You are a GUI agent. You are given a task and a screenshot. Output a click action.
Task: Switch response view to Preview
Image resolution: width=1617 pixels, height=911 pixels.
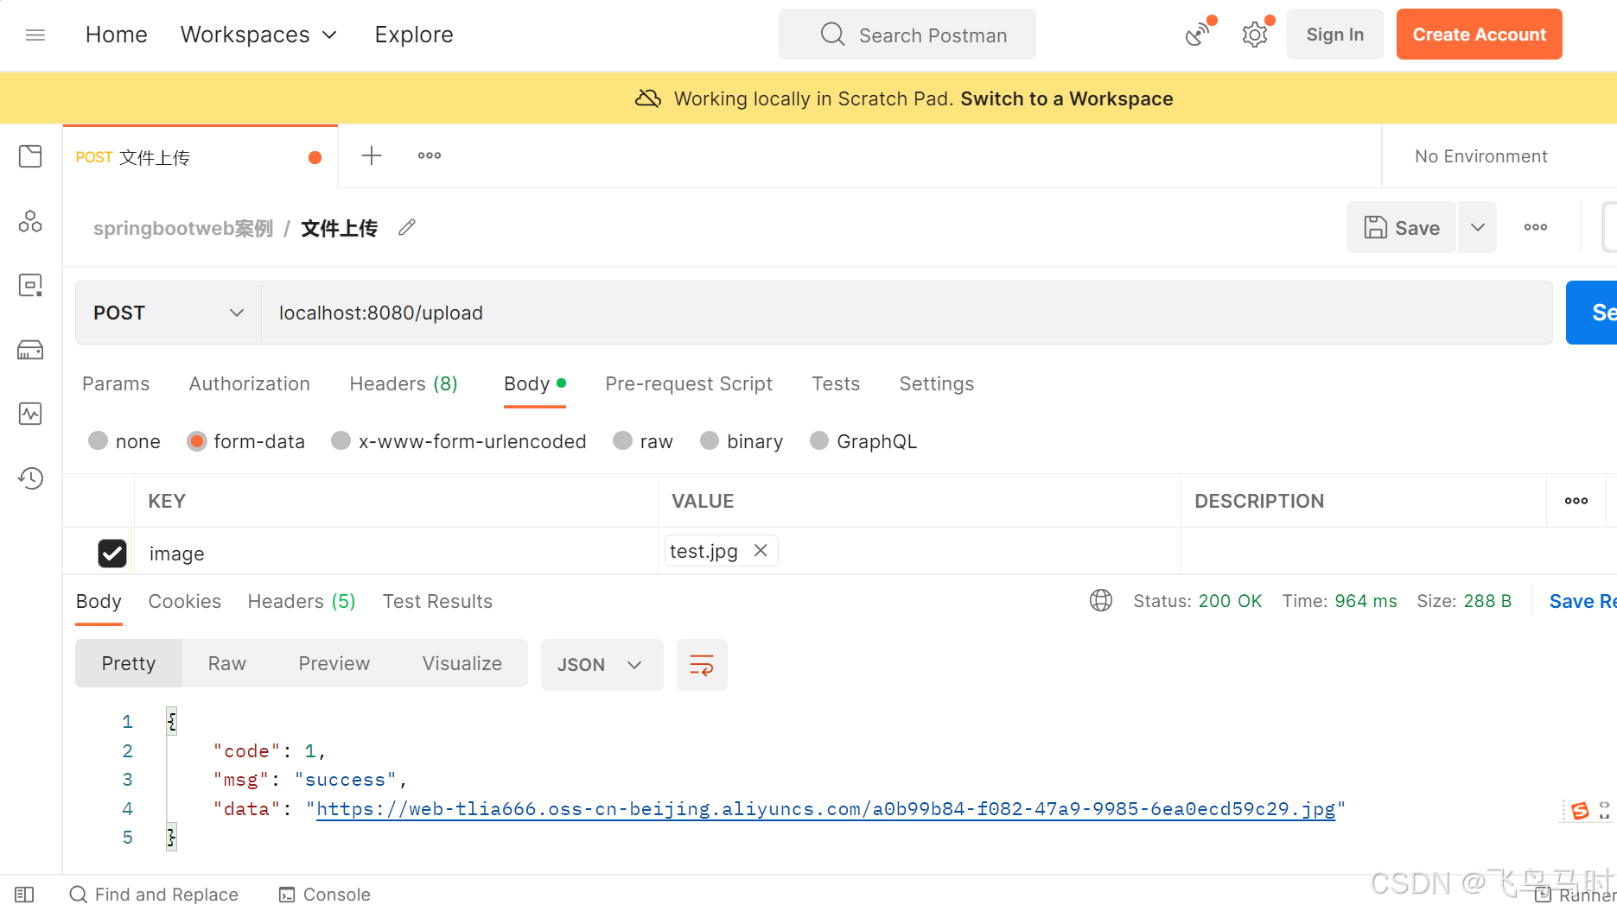pyautogui.click(x=334, y=663)
